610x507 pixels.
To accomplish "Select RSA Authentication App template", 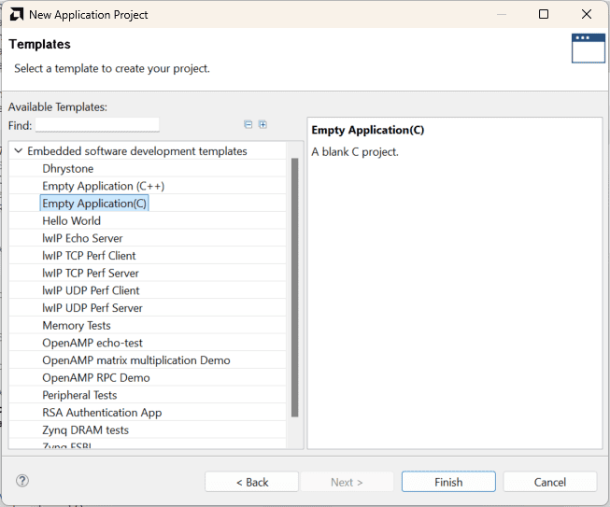I will click(102, 413).
